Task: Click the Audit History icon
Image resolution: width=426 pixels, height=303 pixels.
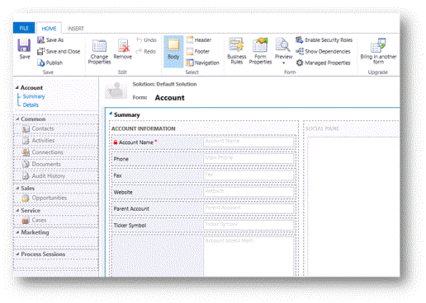Action: click(26, 176)
